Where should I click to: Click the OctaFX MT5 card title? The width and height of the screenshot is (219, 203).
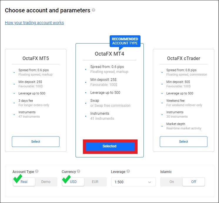pos(36,58)
